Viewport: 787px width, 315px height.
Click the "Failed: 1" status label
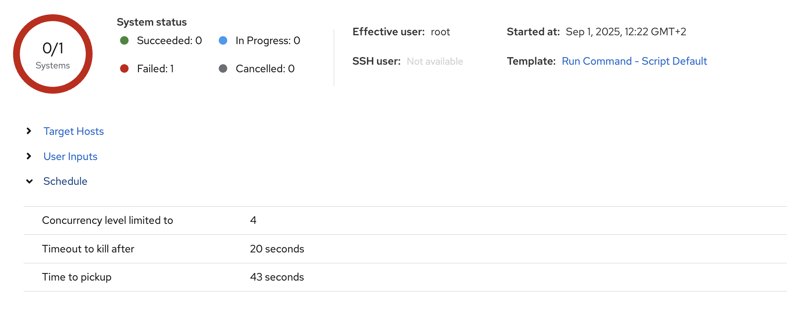[155, 69]
